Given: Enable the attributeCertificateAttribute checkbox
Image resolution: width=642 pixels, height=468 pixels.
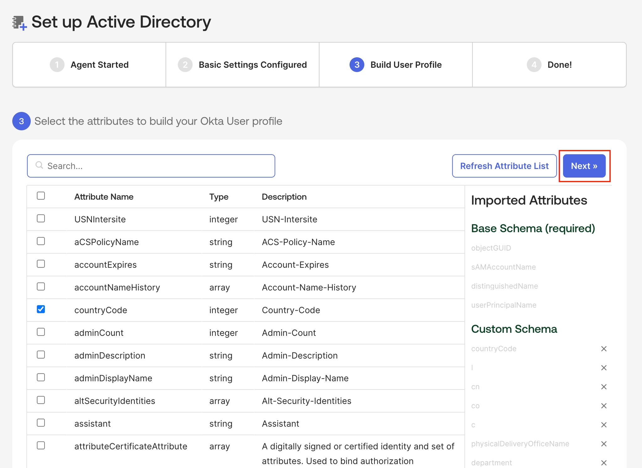Looking at the screenshot, I should tap(41, 445).
